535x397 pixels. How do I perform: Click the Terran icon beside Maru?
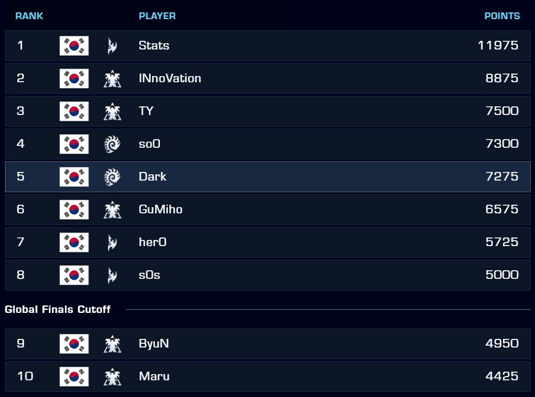coord(112,377)
